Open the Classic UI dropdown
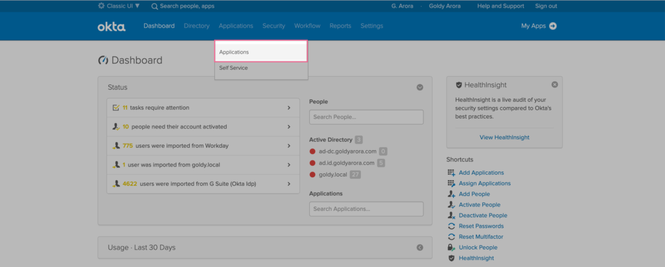 123,6
